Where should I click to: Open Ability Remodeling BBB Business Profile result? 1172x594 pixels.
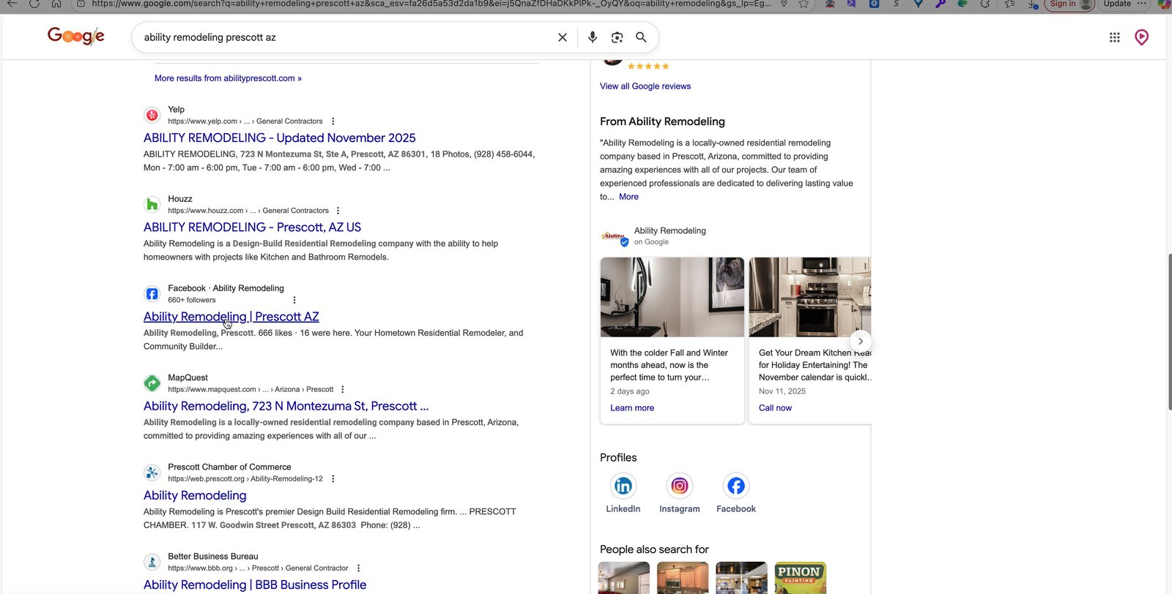(255, 584)
